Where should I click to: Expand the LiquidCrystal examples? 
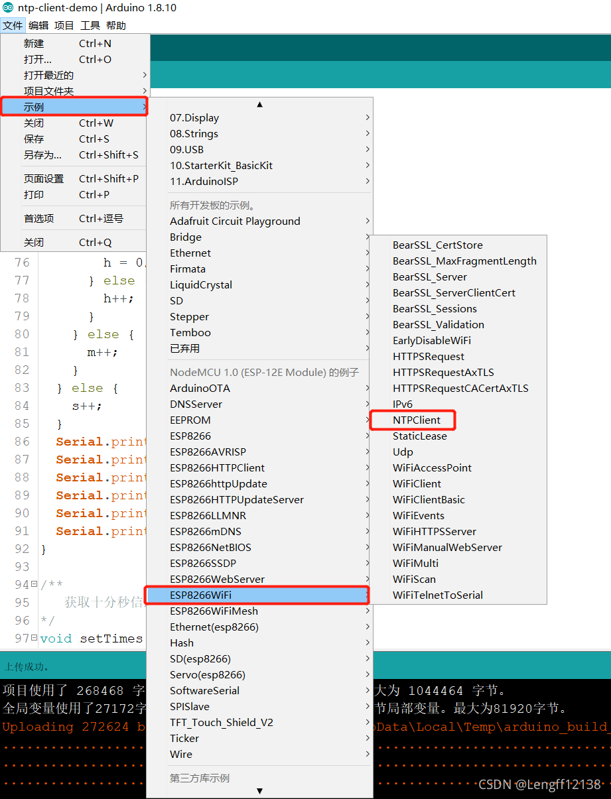point(260,284)
